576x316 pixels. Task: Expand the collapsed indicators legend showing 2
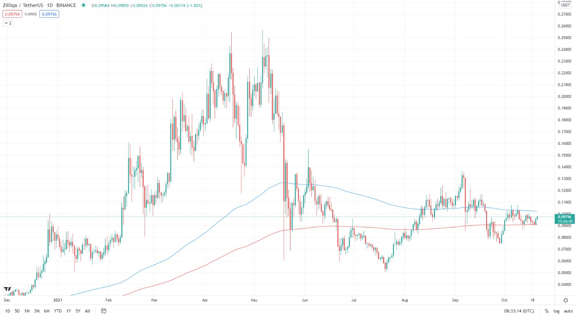coord(8,23)
